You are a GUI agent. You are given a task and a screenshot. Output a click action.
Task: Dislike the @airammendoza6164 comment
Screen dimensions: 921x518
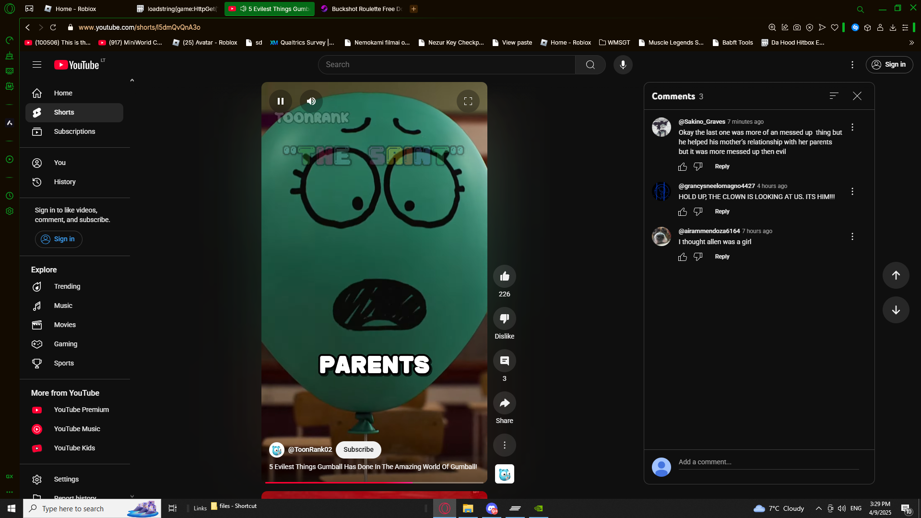tap(698, 257)
